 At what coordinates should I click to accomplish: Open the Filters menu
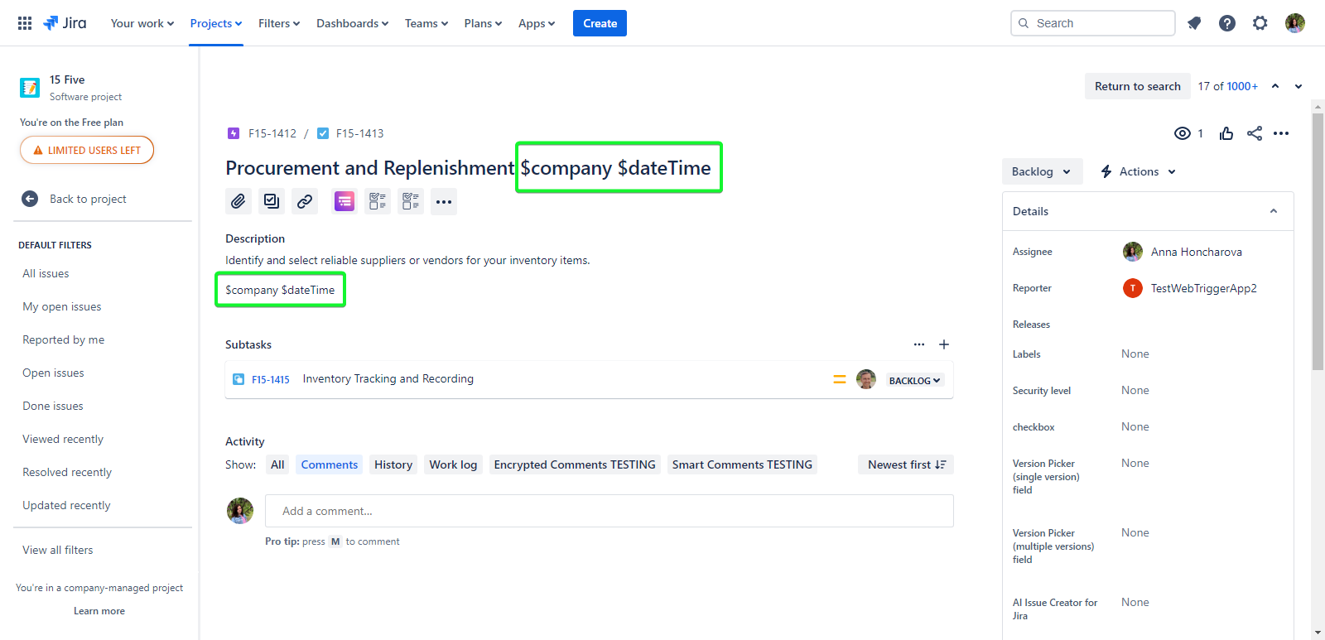(x=278, y=23)
